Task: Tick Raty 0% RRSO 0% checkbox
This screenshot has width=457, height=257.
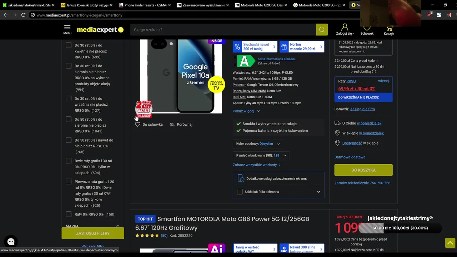Action: pos(69,214)
